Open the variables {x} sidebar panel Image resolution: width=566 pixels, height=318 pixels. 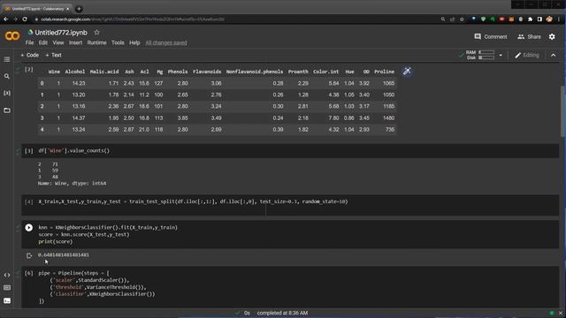pos(7,93)
